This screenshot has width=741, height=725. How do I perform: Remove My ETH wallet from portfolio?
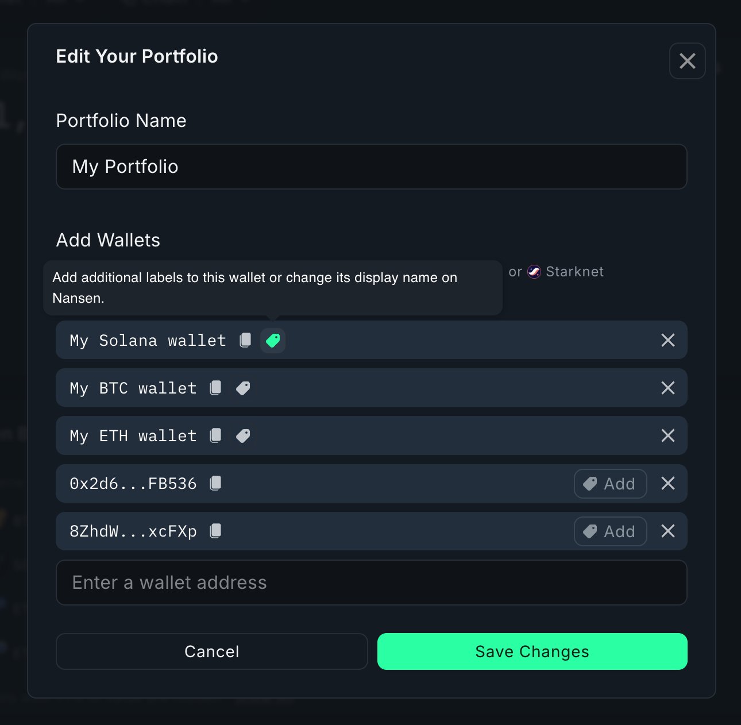pyautogui.click(x=667, y=435)
